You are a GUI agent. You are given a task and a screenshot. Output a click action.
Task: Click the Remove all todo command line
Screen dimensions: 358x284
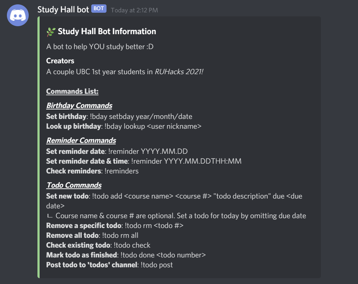click(92, 235)
